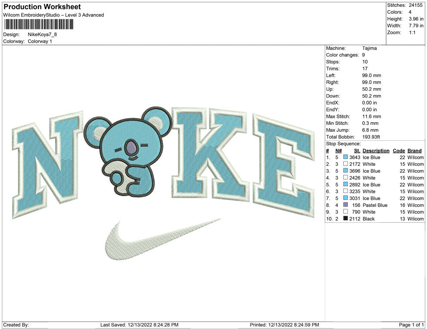Select the embroidered letter N
Image resolution: width=427 pixels, height=329 pixels.
[x=48, y=164]
